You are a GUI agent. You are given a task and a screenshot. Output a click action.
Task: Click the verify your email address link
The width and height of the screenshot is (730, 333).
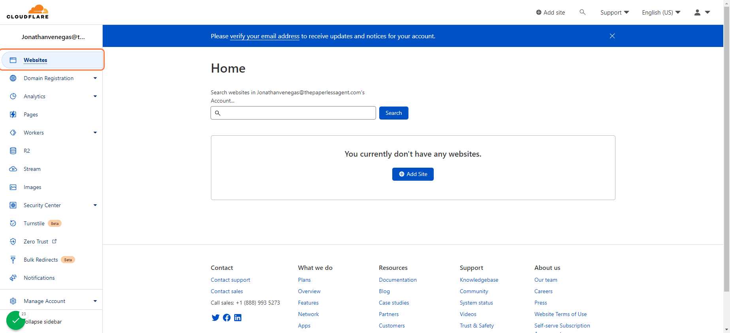coord(265,36)
